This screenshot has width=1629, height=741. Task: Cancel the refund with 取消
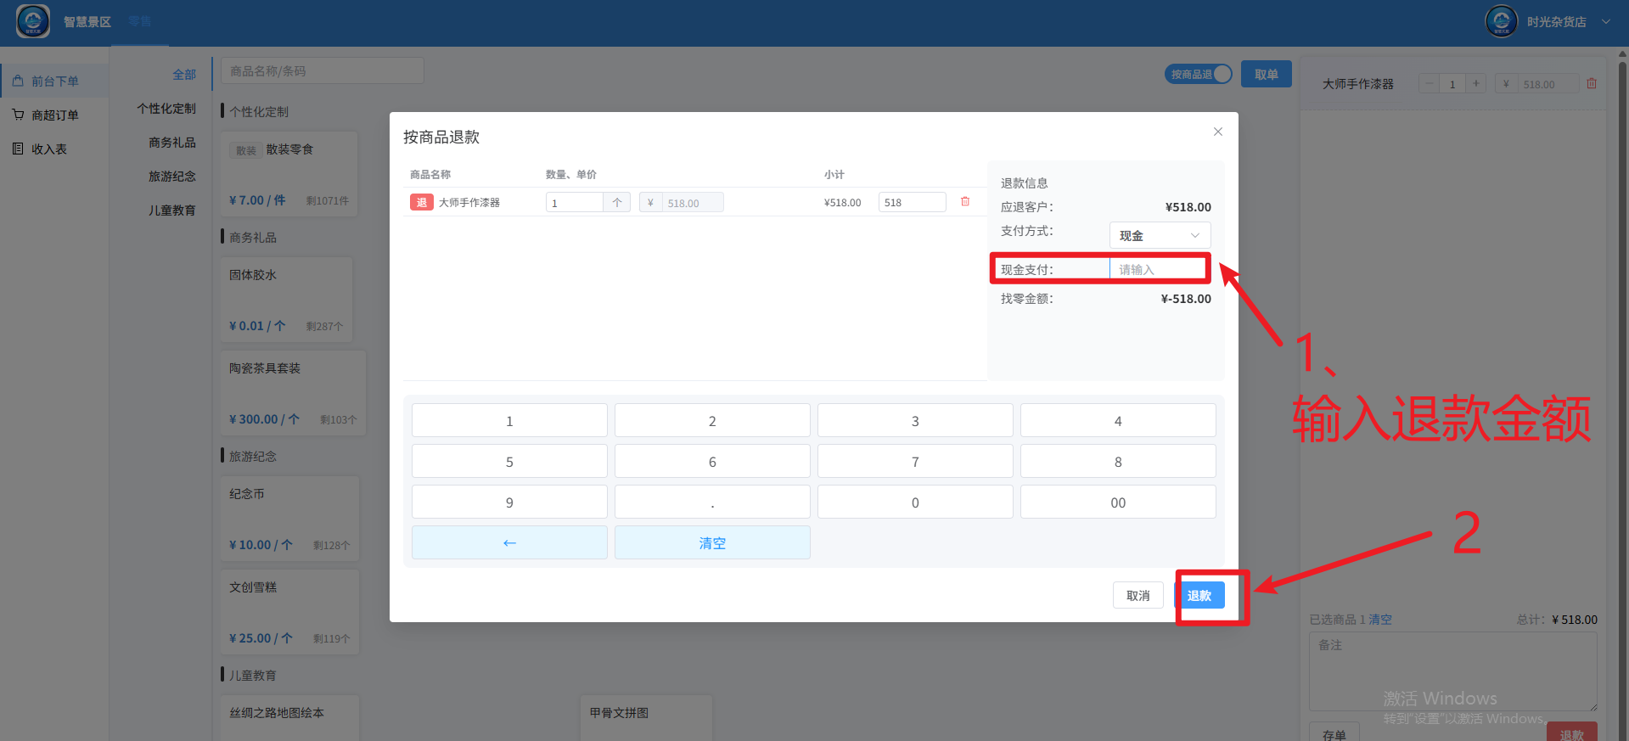1137,595
